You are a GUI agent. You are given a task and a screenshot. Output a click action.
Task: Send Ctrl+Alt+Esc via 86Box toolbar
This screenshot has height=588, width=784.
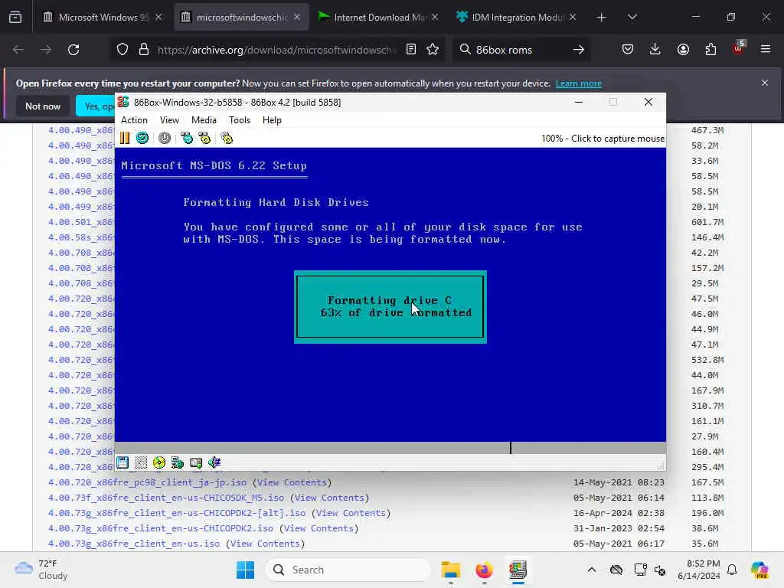[x=204, y=138]
